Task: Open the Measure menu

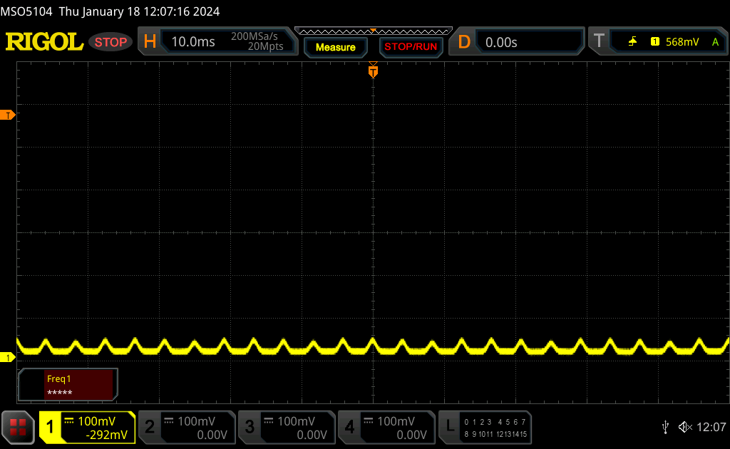Action: 335,47
